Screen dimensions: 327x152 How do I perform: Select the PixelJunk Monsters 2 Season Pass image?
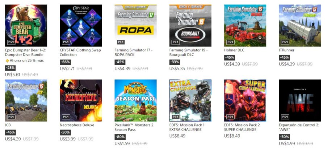point(135,100)
